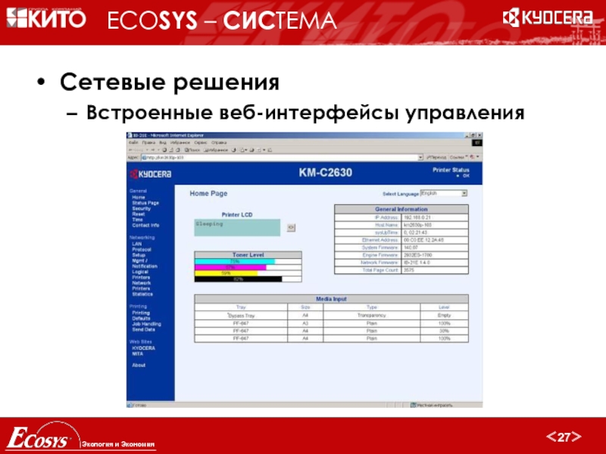Open the Home link in the sidebar
606x454 pixels.
pos(139,197)
